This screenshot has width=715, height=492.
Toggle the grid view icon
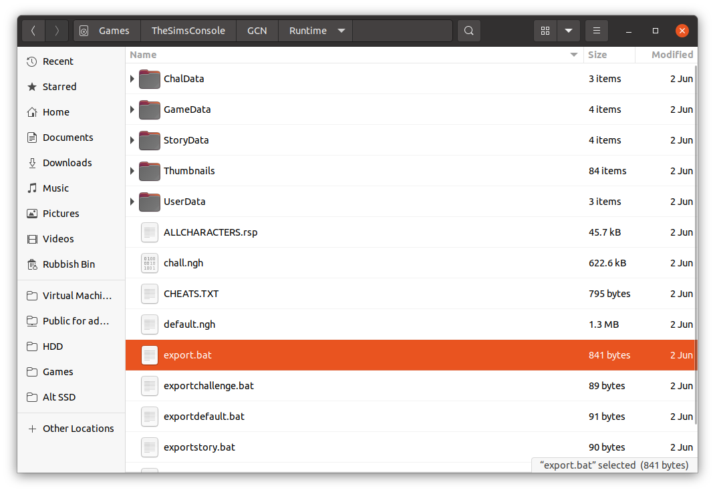[545, 31]
